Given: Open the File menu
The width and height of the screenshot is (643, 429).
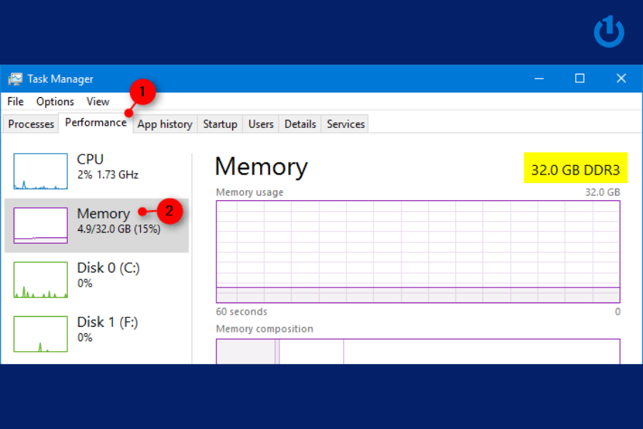Looking at the screenshot, I should point(14,101).
